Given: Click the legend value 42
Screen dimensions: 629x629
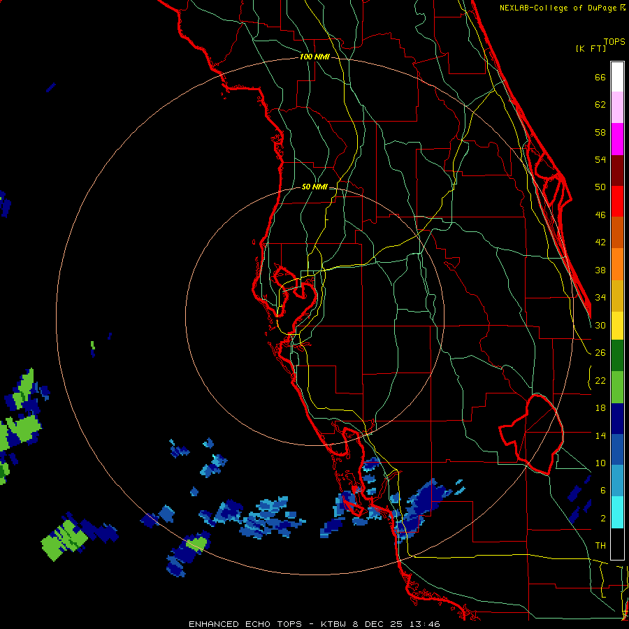Looking at the screenshot, I should click(600, 243).
